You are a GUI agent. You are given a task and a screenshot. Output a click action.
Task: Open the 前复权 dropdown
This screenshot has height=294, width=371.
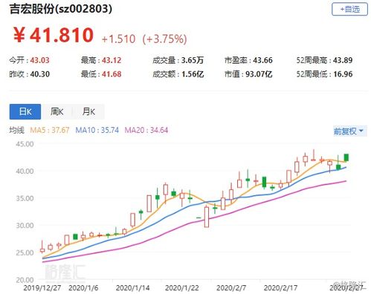349,131
